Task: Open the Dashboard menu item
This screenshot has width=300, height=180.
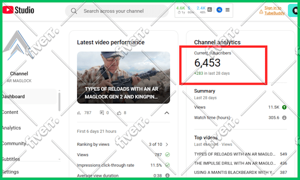Action: (x=30, y=96)
